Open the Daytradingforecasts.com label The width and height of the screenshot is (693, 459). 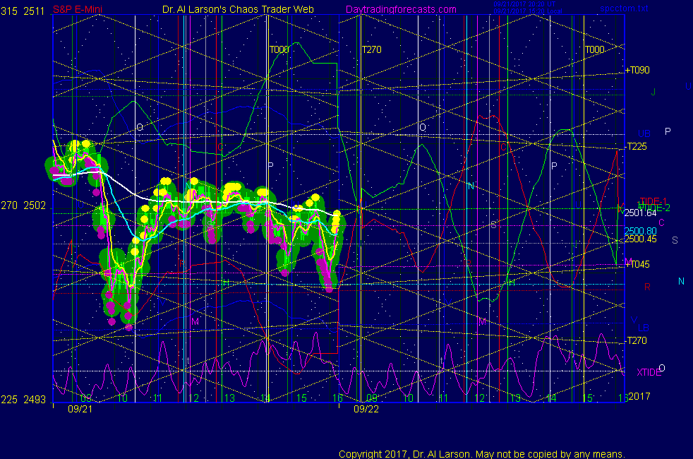click(x=401, y=9)
